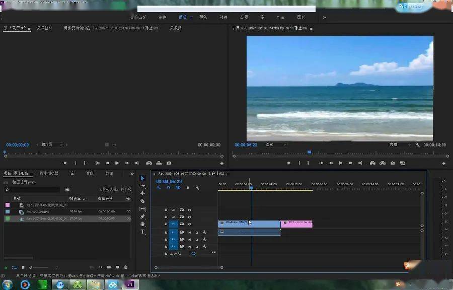Open the Media Browser panel tab
Image resolution: width=453 pixels, height=290 pixels.
tap(49, 173)
